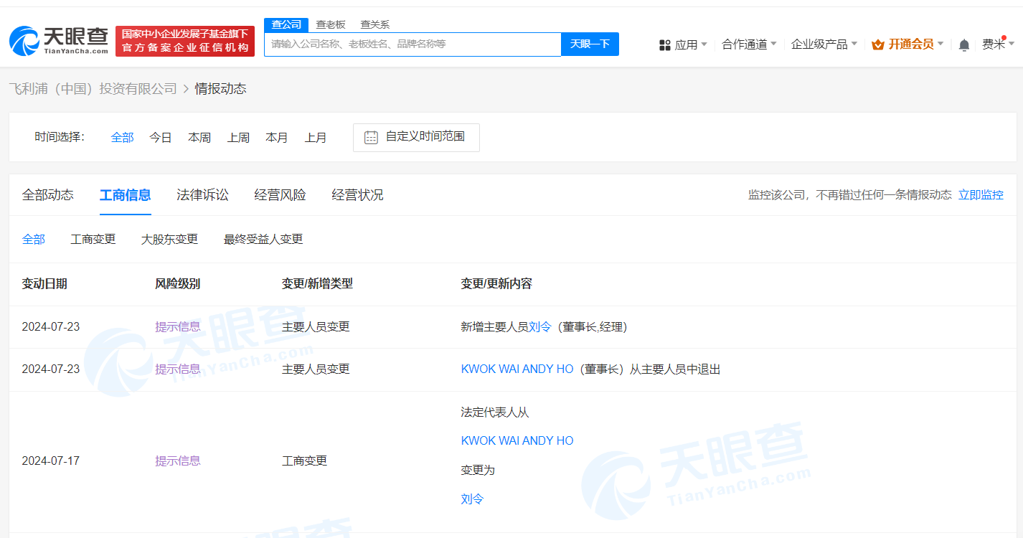The image size is (1023, 538).
Task: Switch to the 查老板 search tab
Action: pyautogui.click(x=331, y=24)
